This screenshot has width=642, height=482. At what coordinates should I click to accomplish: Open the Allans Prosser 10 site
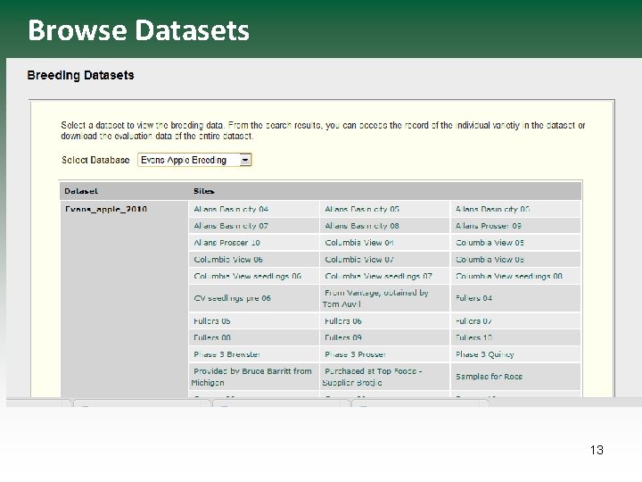(226, 243)
